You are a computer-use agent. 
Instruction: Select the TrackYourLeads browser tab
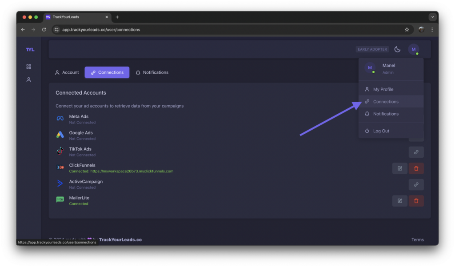coord(77,17)
